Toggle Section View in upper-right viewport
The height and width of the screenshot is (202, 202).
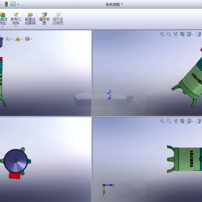[182, 34]
